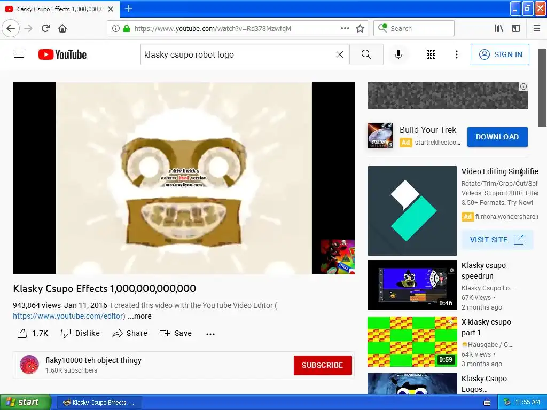Select the Klasky Csupo Effects browser tab
547x410 pixels.
point(60,9)
